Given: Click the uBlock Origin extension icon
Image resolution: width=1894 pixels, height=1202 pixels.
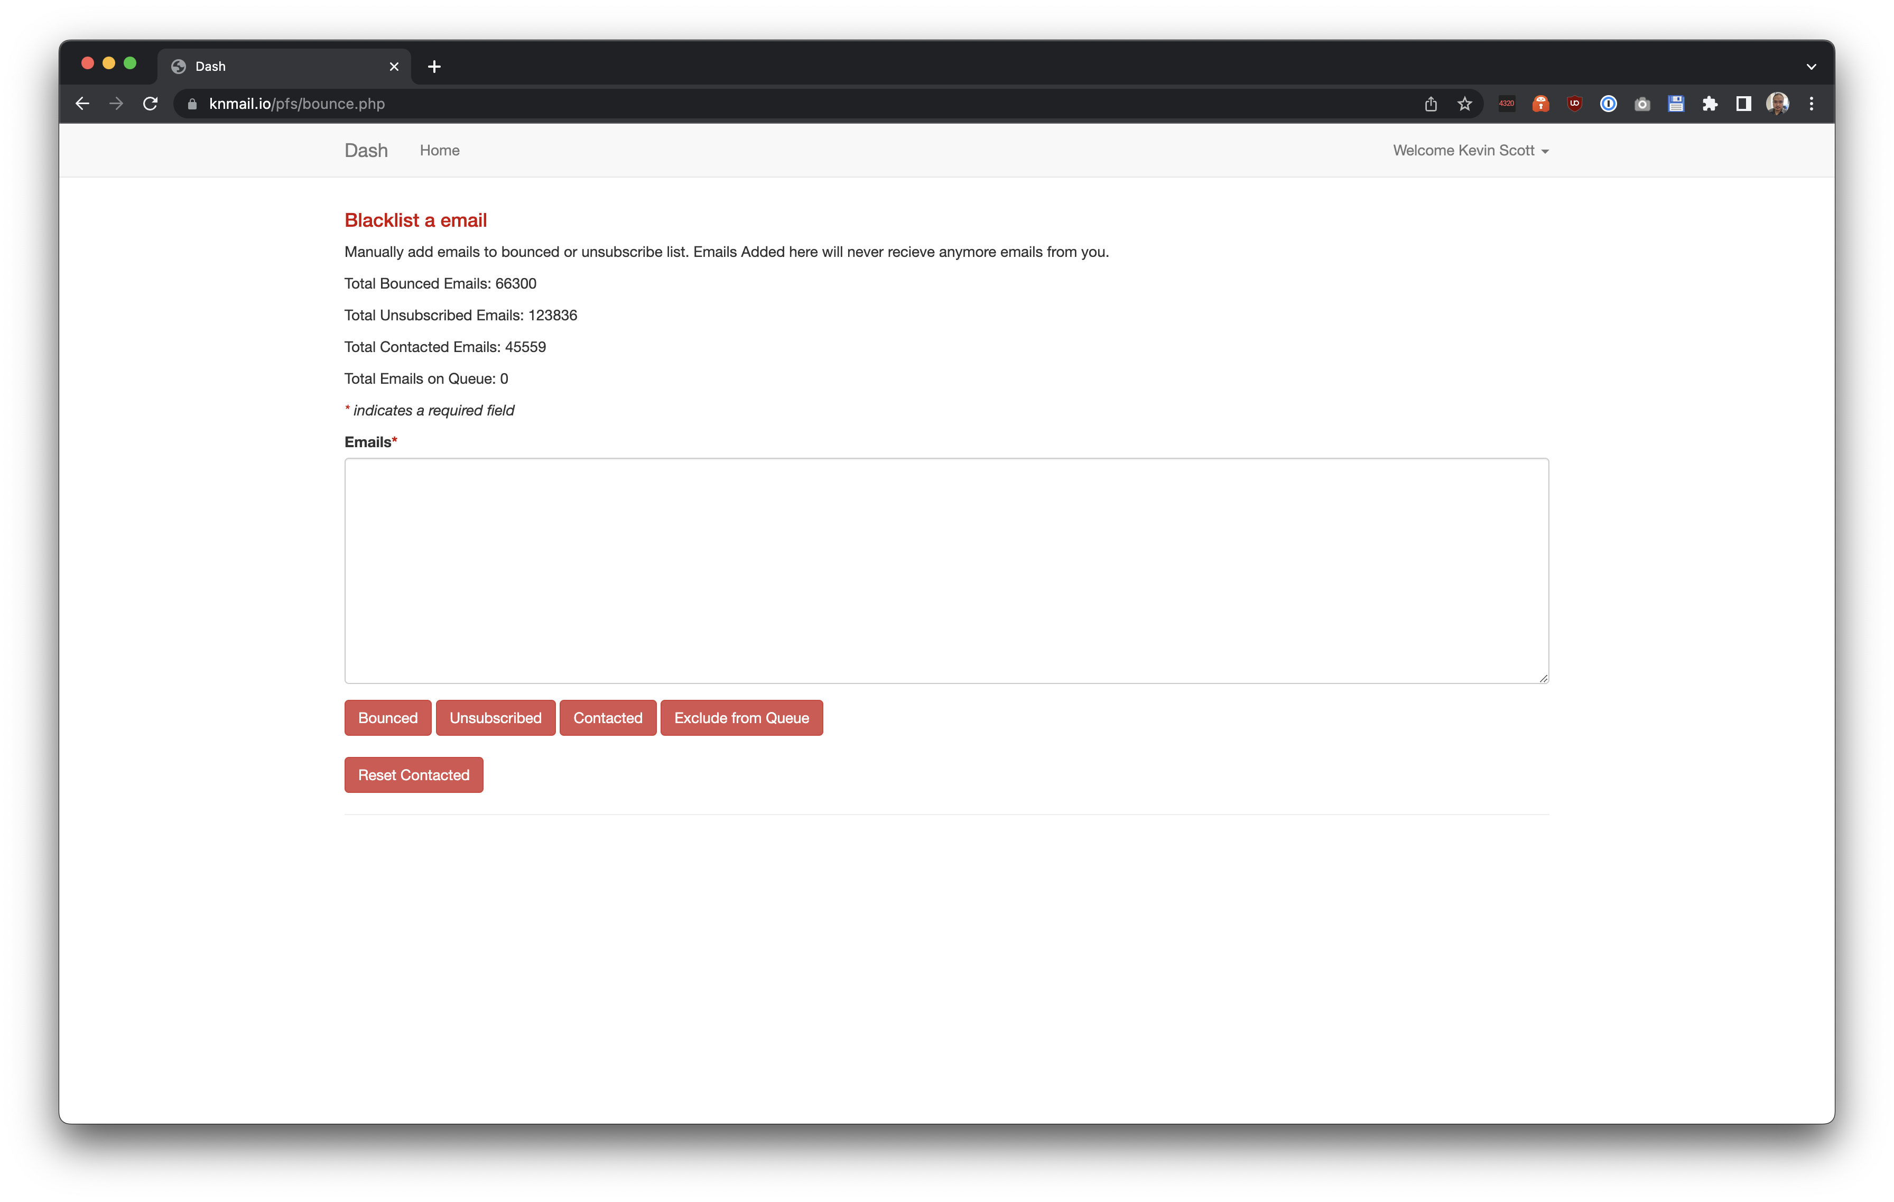Looking at the screenshot, I should pyautogui.click(x=1574, y=104).
